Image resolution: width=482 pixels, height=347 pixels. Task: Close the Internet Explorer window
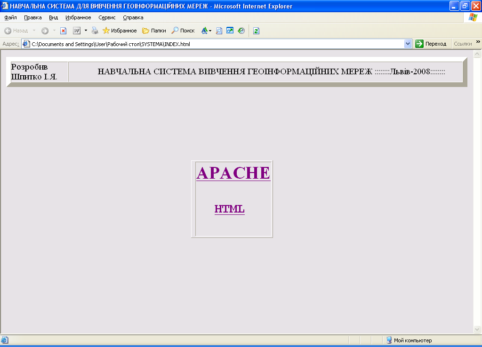click(476, 6)
